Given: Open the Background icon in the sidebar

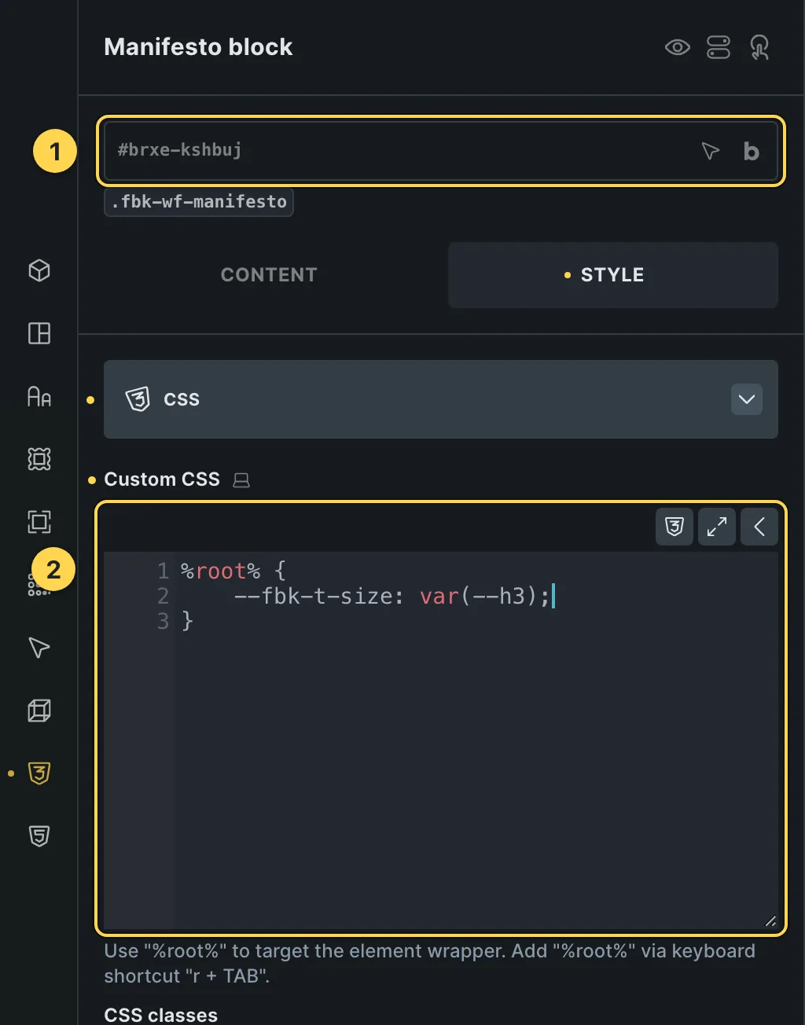Looking at the screenshot, I should pyautogui.click(x=39, y=459).
